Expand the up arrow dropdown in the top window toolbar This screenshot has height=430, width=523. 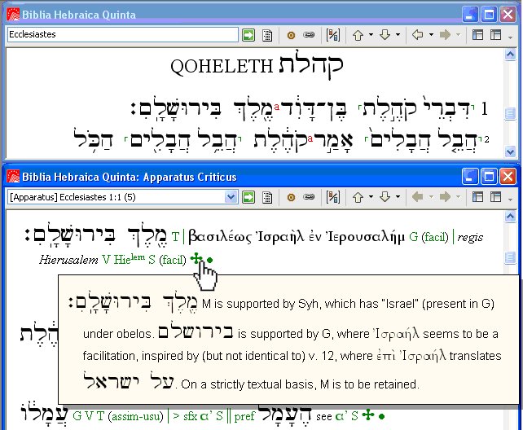tap(371, 35)
